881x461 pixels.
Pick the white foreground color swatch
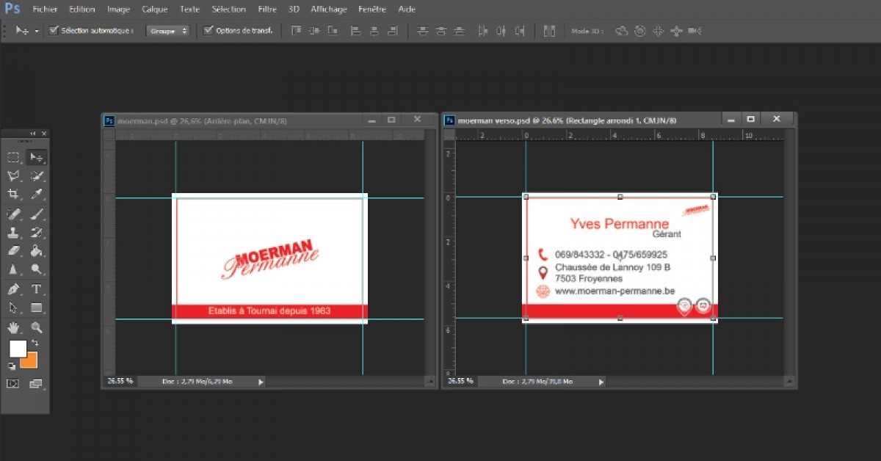coord(17,349)
